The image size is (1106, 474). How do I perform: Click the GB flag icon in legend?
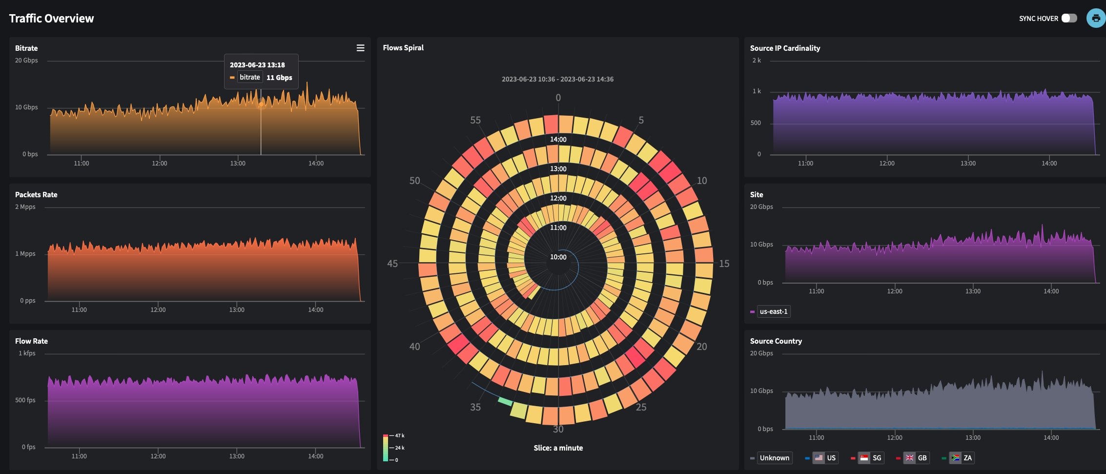click(x=910, y=458)
